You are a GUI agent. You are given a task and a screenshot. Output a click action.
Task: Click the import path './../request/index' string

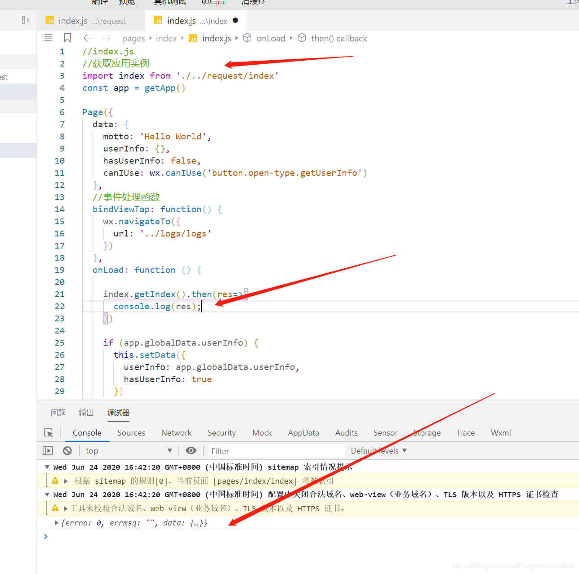[227, 76]
